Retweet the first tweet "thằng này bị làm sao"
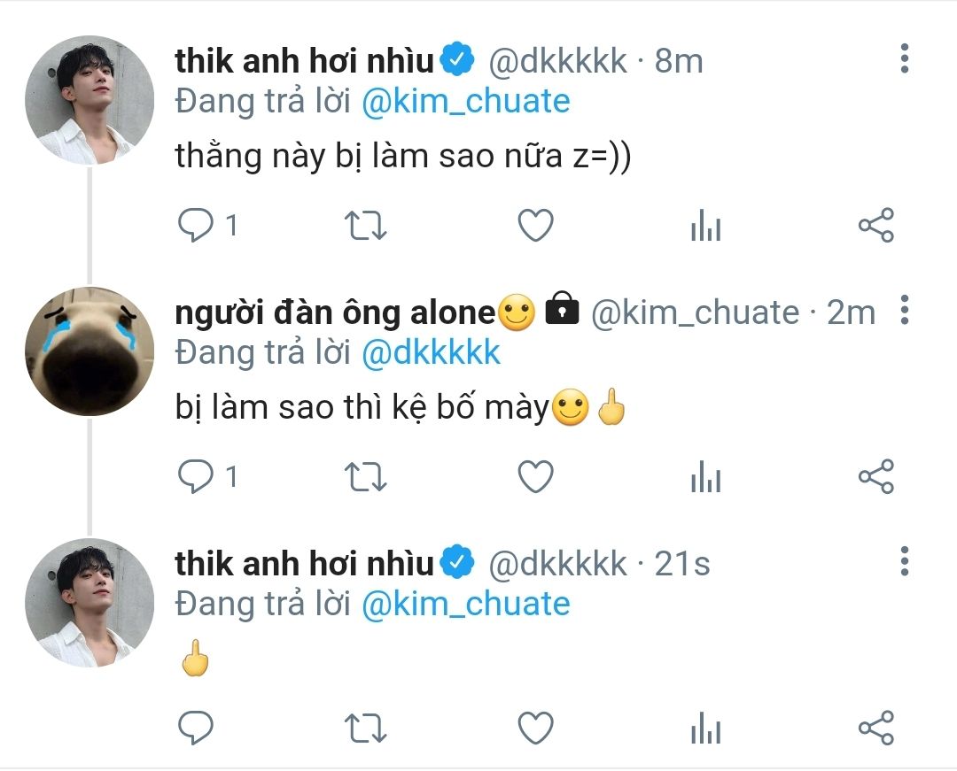The image size is (957, 771). (365, 225)
